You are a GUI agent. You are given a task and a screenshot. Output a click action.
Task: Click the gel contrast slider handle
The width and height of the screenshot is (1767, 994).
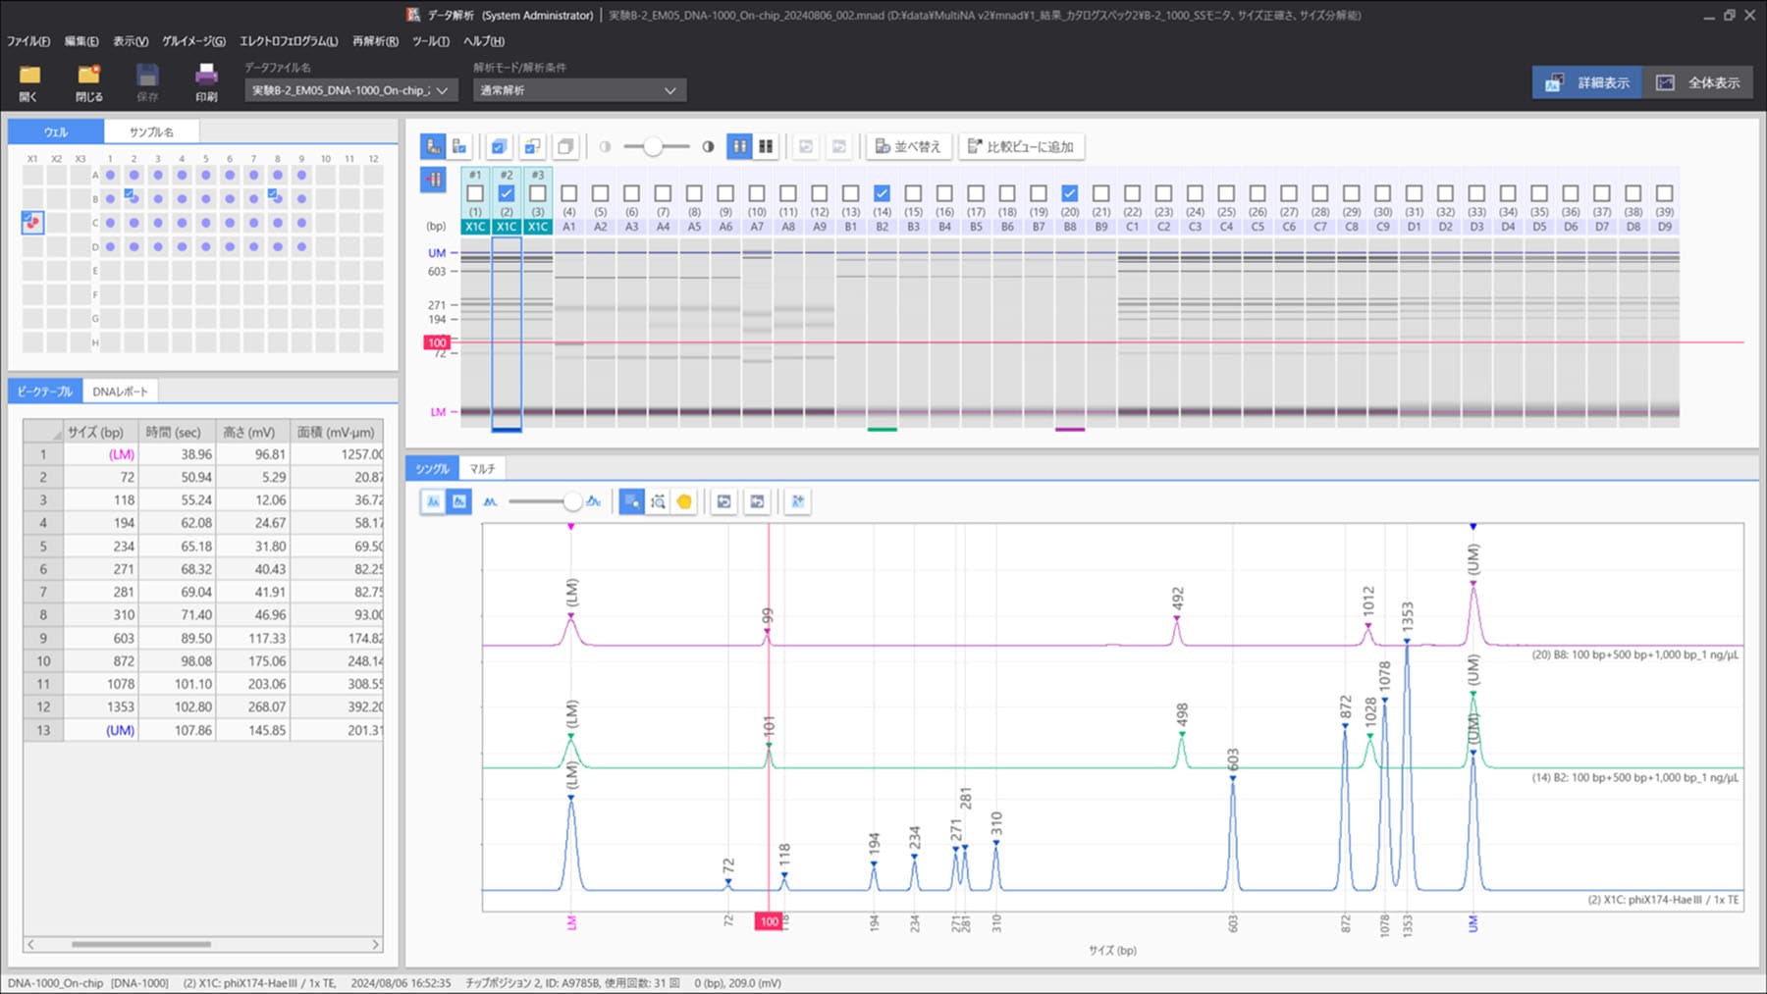pyautogui.click(x=653, y=146)
